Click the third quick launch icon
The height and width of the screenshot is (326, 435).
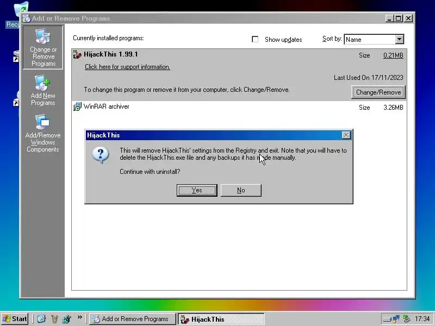(66, 319)
